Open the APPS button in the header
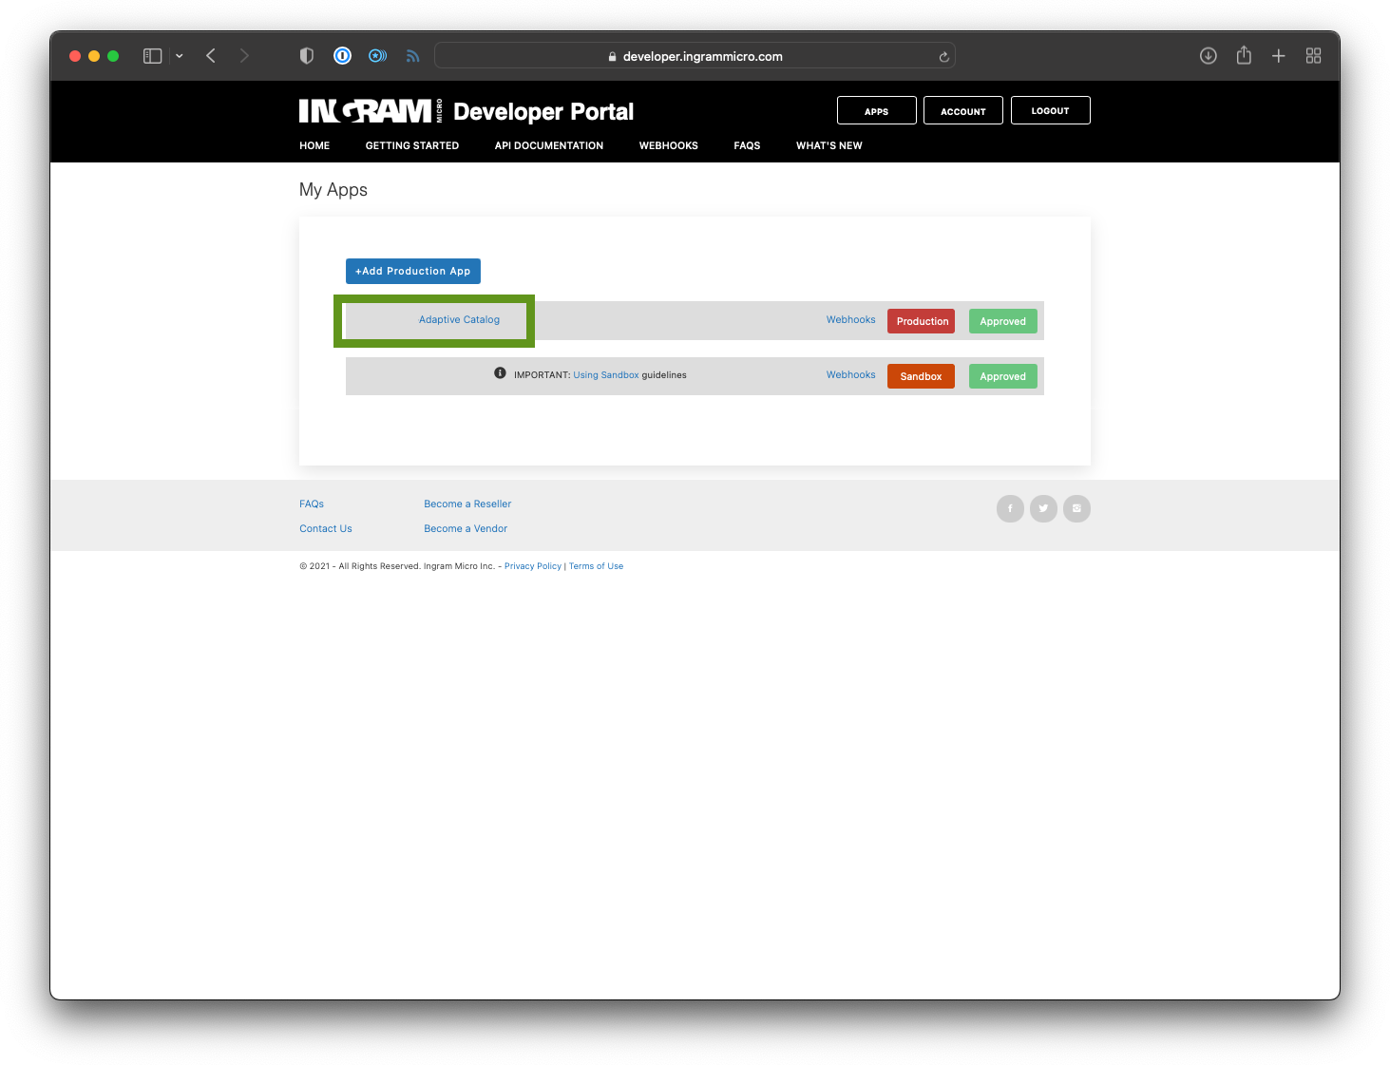The image size is (1390, 1065). (x=877, y=111)
